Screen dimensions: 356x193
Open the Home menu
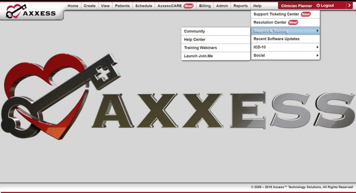click(x=73, y=6)
